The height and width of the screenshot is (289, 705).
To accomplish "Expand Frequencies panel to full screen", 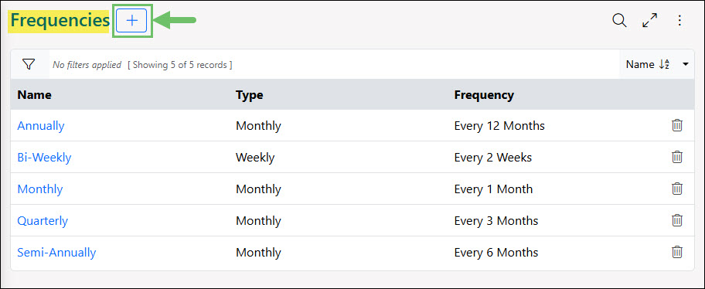I will point(649,20).
